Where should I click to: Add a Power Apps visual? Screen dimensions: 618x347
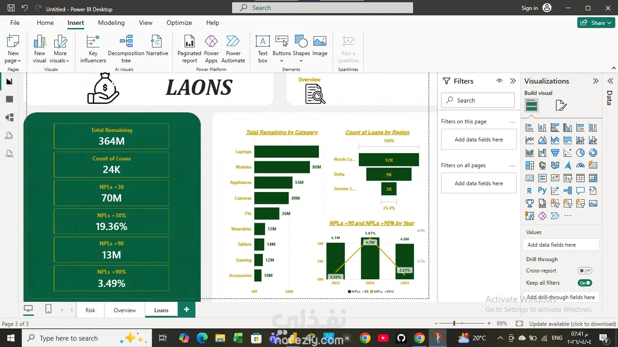[x=211, y=49]
